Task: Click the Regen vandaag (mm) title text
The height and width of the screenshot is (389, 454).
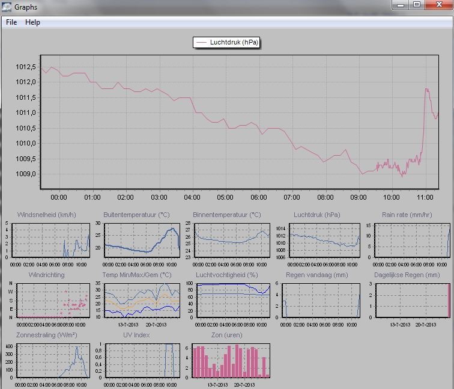Action: tap(317, 275)
